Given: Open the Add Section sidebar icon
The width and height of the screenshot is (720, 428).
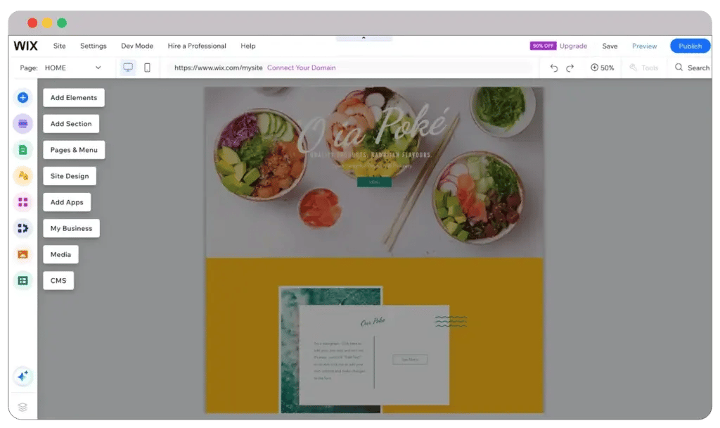Looking at the screenshot, I should [22, 124].
